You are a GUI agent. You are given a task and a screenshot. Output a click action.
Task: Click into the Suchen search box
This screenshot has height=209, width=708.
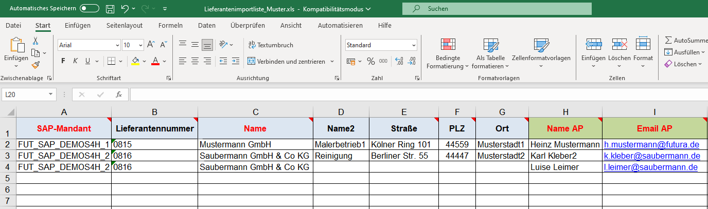pos(497,9)
